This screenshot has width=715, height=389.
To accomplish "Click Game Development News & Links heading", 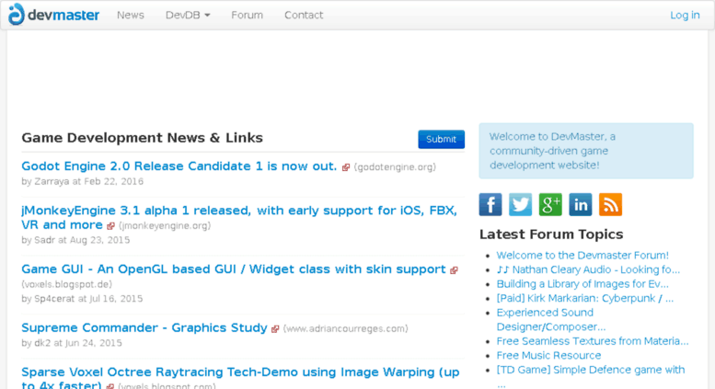I will [143, 138].
